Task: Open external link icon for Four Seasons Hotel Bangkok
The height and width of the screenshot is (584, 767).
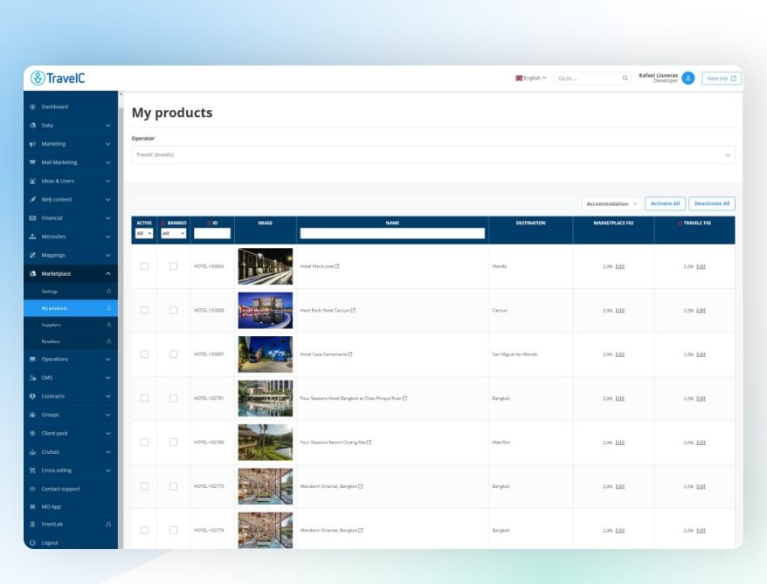Action: [404, 398]
